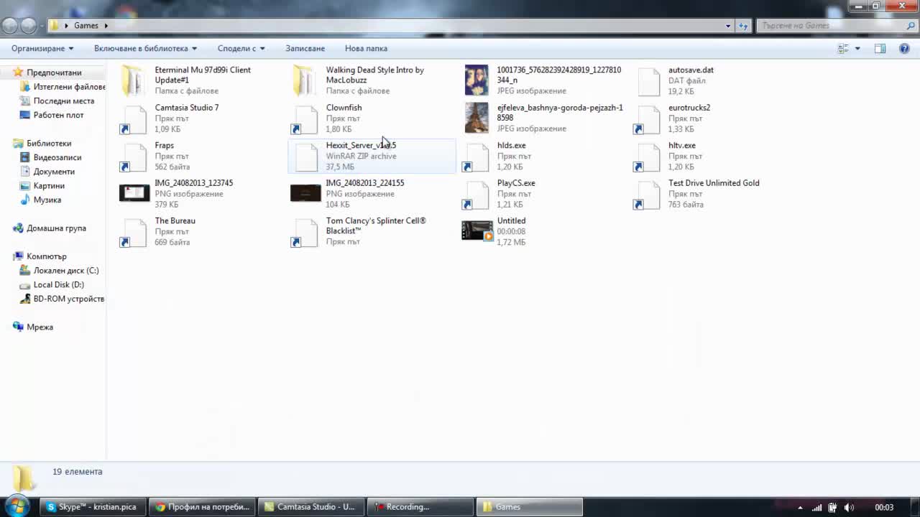Screen dimensions: 920x517
Task: Show hidden tray icons arrow
Action: [x=800, y=508]
